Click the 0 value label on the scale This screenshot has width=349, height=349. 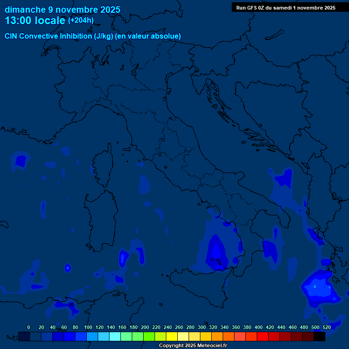pos(29,327)
